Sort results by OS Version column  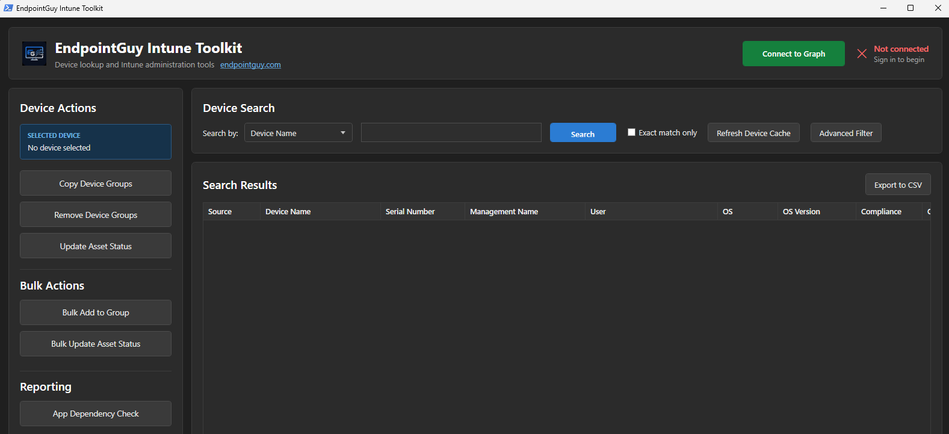(817, 211)
